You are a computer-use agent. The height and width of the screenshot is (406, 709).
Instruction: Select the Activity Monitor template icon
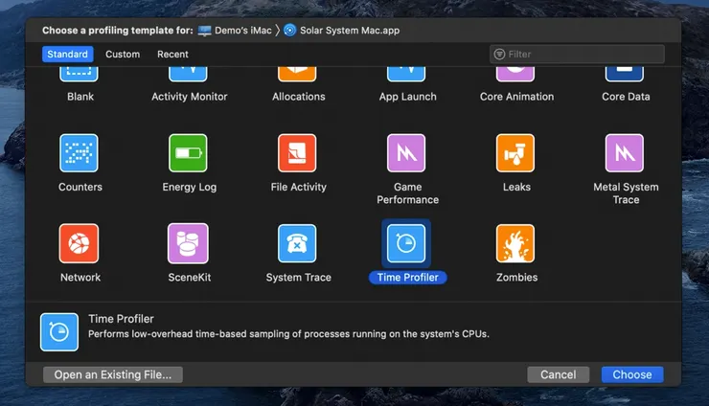pyautogui.click(x=188, y=74)
